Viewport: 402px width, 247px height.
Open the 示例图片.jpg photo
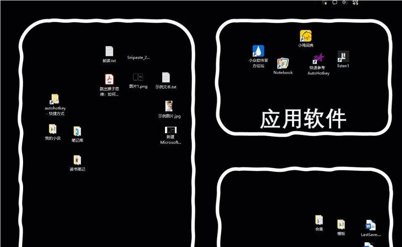168,106
